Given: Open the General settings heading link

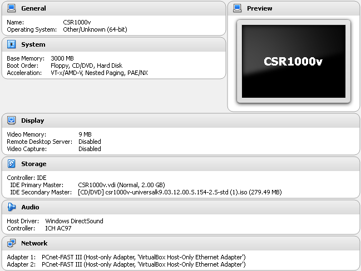Looking at the screenshot, I should (33, 8).
